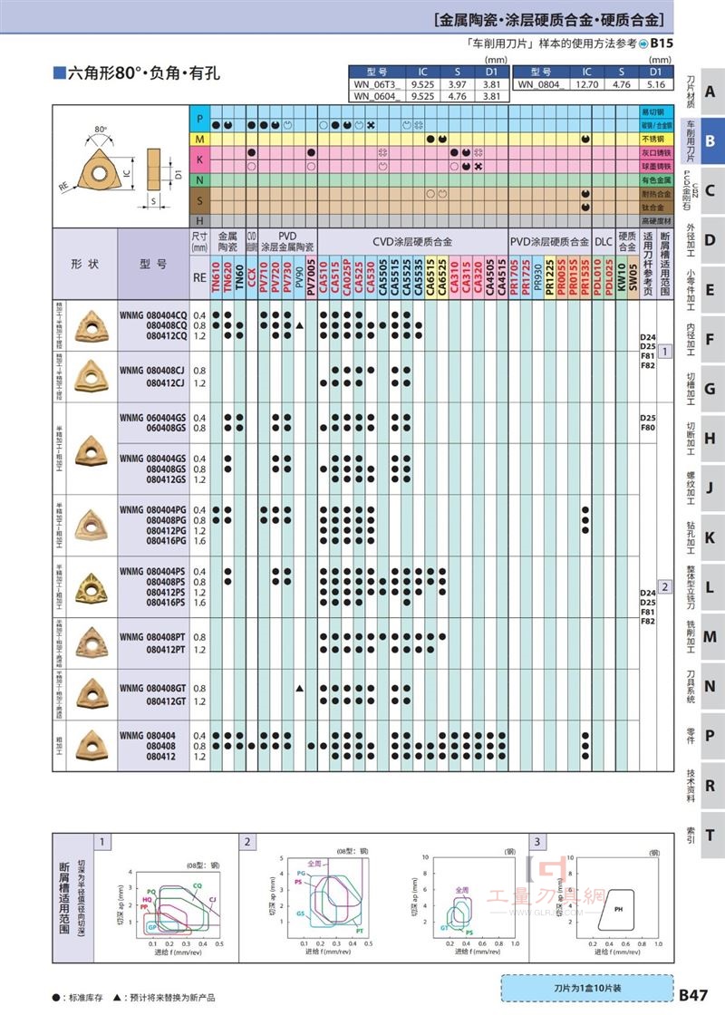Click the CVD涂层硬质合金 group header
Viewport: 725px width, 1015px height.
412,242
